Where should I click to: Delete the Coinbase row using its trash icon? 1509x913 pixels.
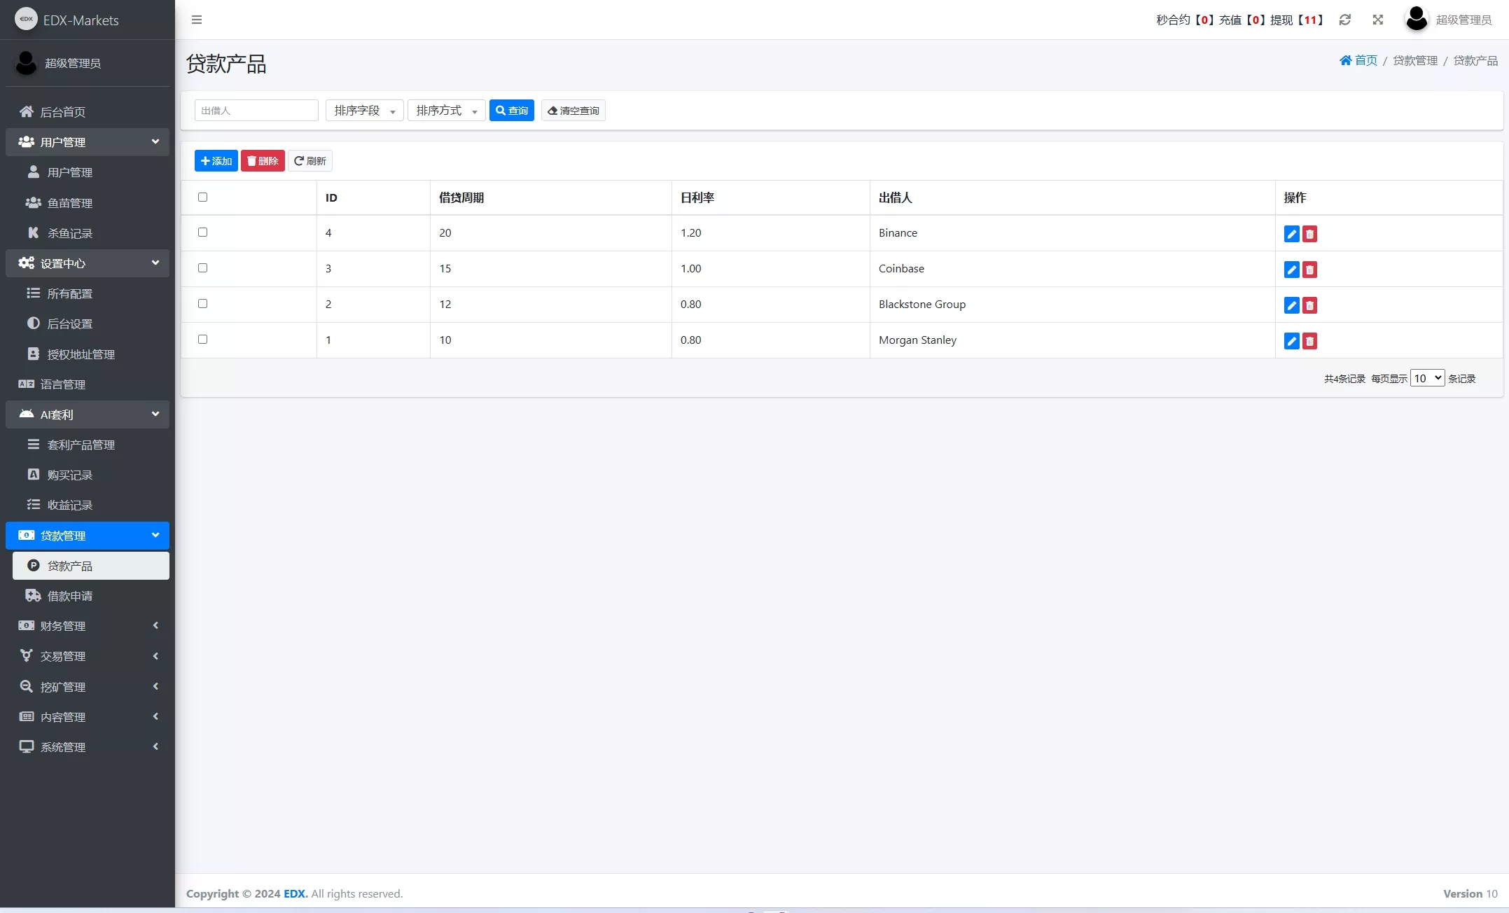(x=1309, y=270)
